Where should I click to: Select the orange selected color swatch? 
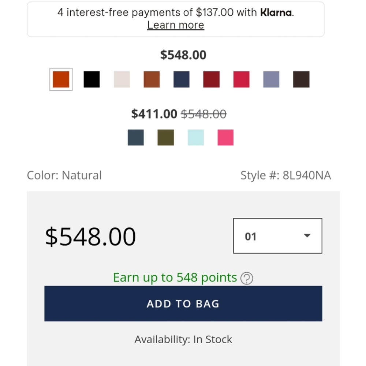coord(61,79)
